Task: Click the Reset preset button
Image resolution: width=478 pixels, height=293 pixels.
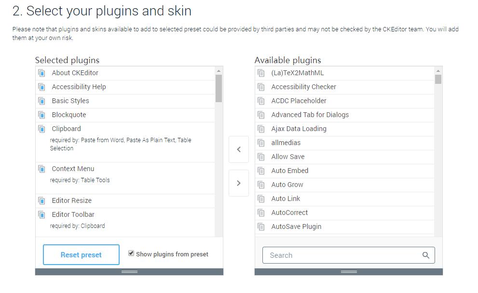Action: pos(81,254)
